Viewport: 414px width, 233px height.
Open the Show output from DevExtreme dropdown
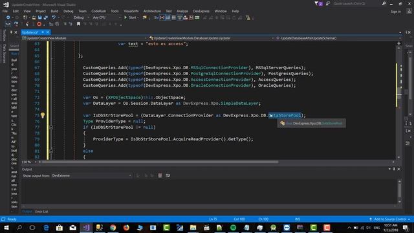pos(91,175)
